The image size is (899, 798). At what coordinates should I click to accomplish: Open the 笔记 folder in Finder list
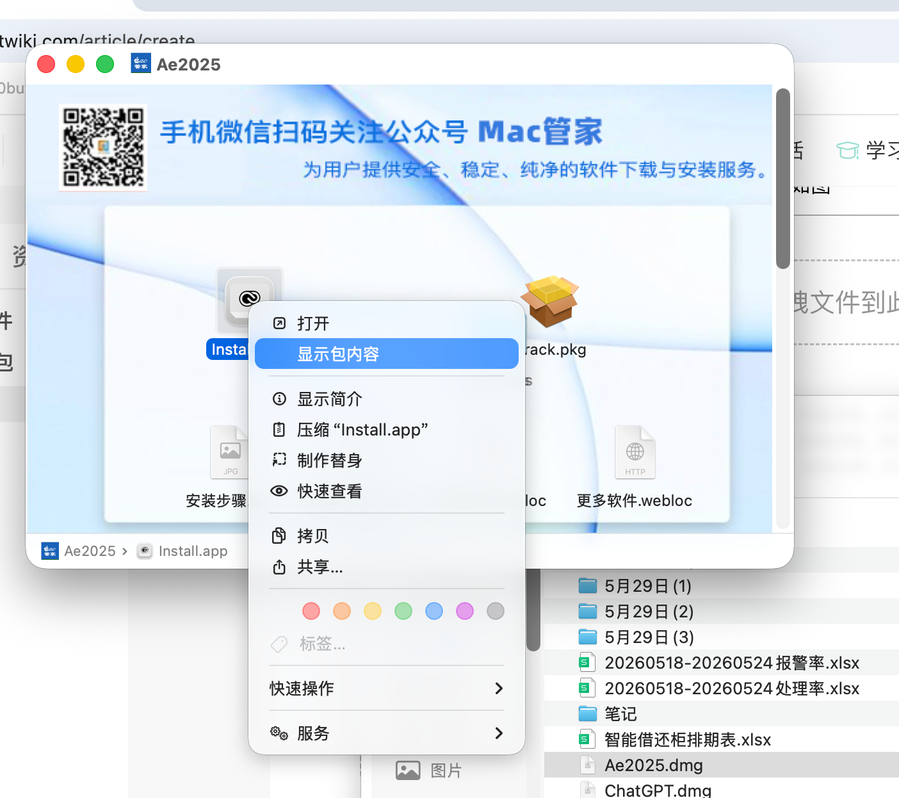(x=722, y=713)
